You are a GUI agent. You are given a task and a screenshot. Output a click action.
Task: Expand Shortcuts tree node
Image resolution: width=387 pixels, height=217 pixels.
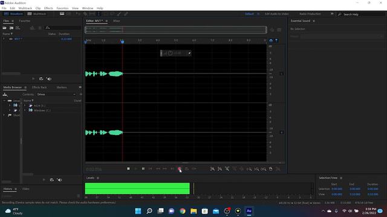click(x=4, y=115)
